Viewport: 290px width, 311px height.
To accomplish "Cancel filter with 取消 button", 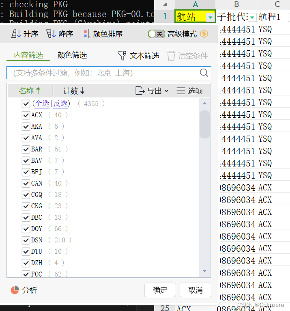I will tap(195, 290).
